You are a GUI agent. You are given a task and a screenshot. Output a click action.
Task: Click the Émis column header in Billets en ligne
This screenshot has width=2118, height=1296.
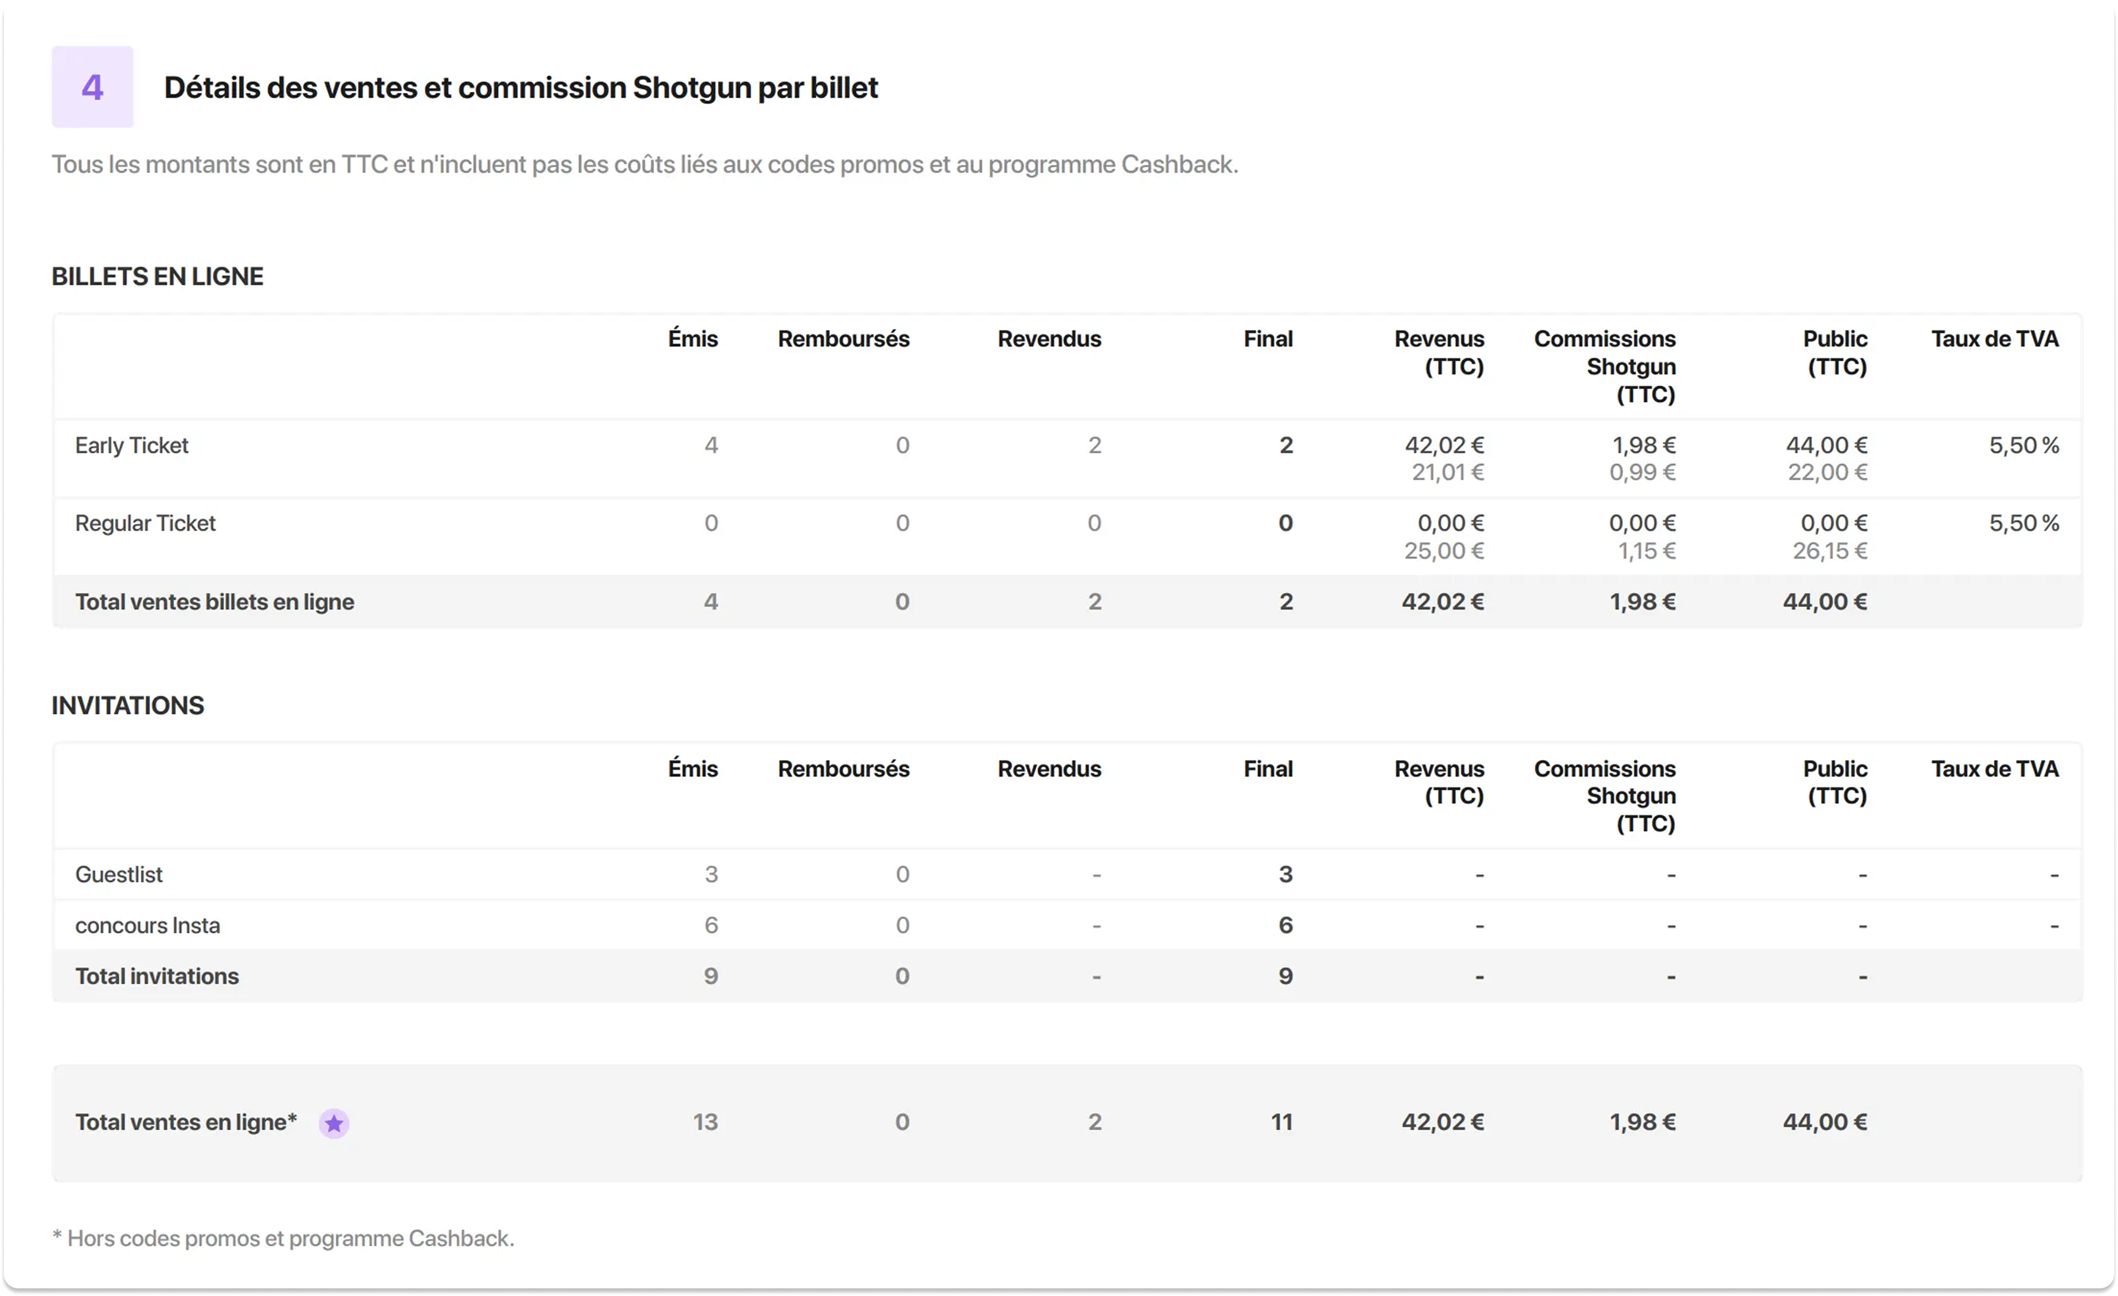(x=693, y=338)
